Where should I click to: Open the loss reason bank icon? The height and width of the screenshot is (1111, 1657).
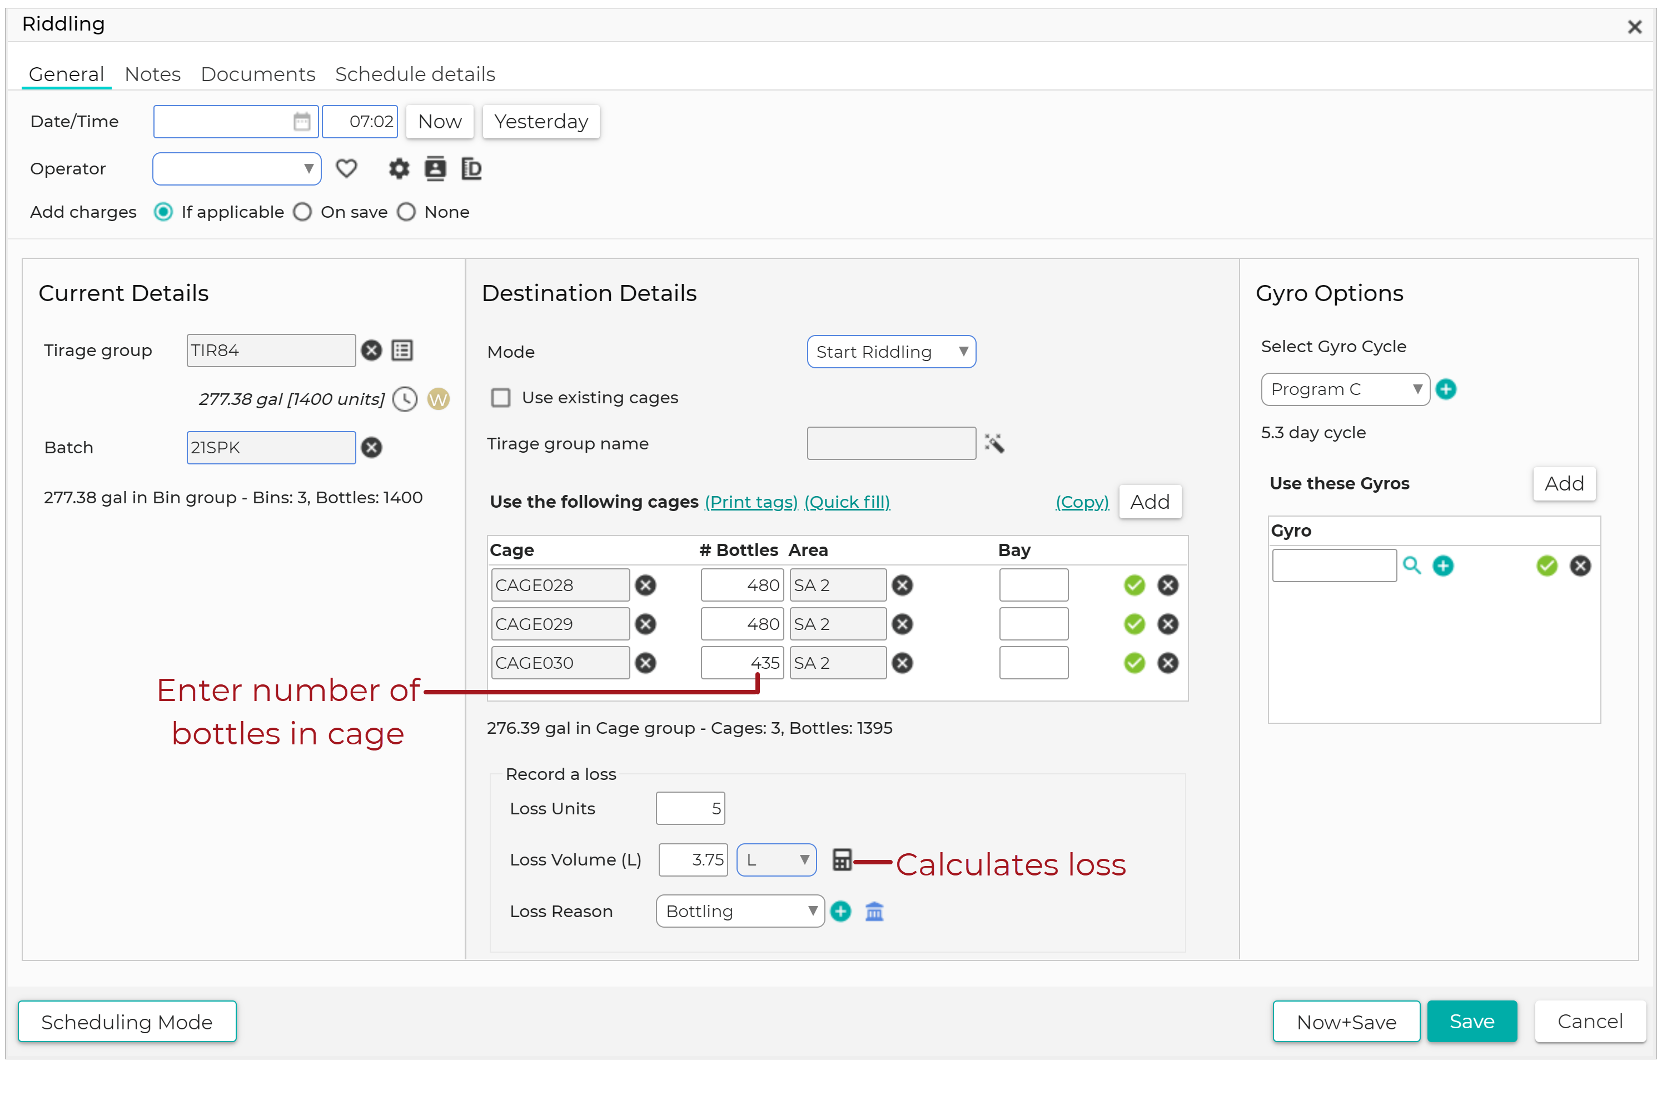click(874, 911)
